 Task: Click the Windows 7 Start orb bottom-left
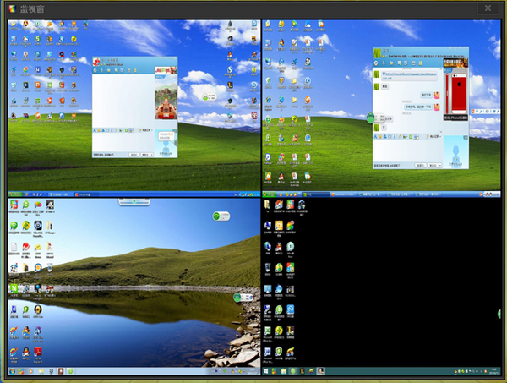(x=13, y=371)
